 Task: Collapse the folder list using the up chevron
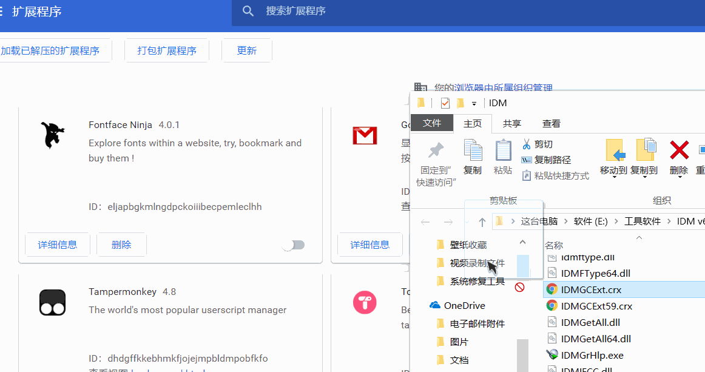(x=522, y=241)
